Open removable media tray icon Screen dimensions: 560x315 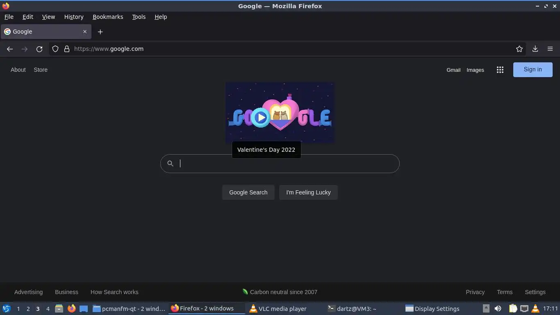pyautogui.click(x=486, y=308)
